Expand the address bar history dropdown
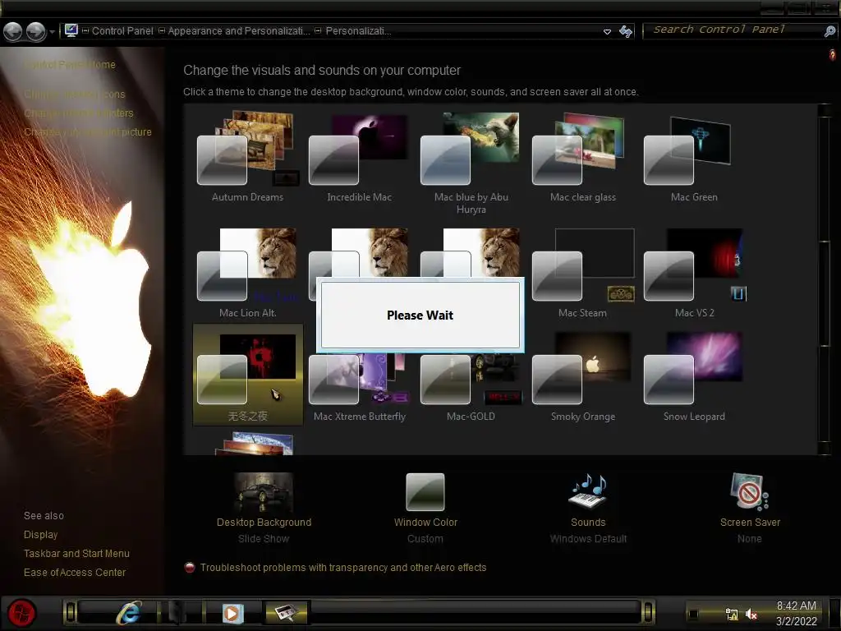 pos(607,32)
